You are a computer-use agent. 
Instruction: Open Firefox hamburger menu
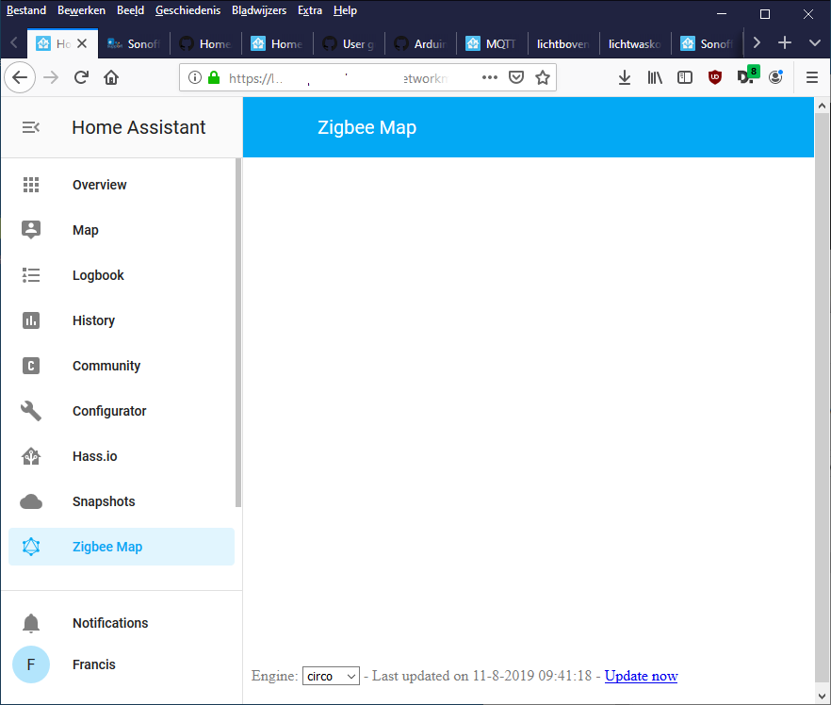pos(811,78)
